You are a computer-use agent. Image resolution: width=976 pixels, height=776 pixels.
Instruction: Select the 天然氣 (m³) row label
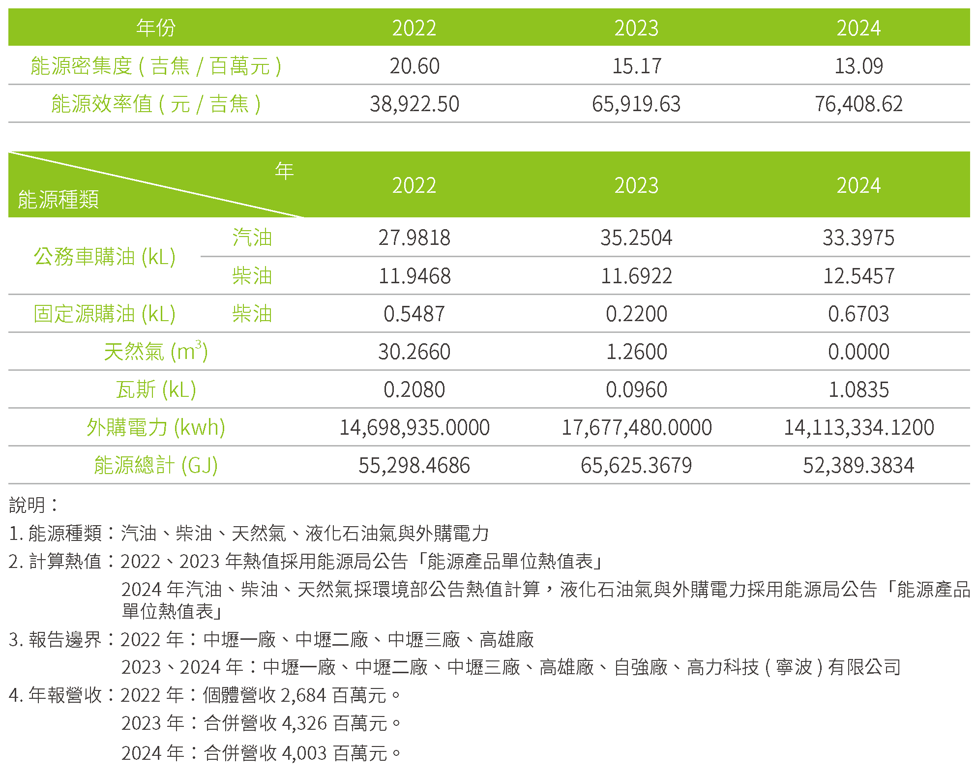click(156, 352)
